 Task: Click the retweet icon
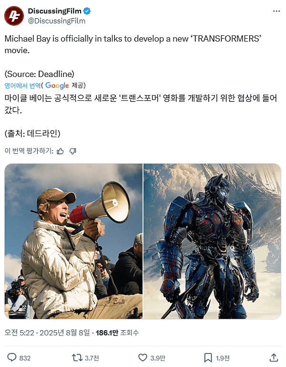(x=77, y=357)
